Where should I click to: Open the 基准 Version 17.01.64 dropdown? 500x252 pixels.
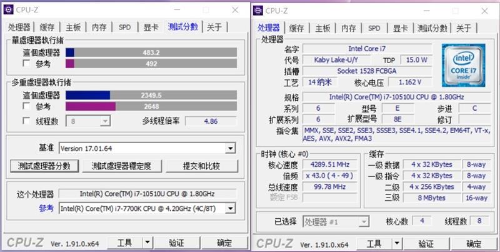tap(147, 148)
